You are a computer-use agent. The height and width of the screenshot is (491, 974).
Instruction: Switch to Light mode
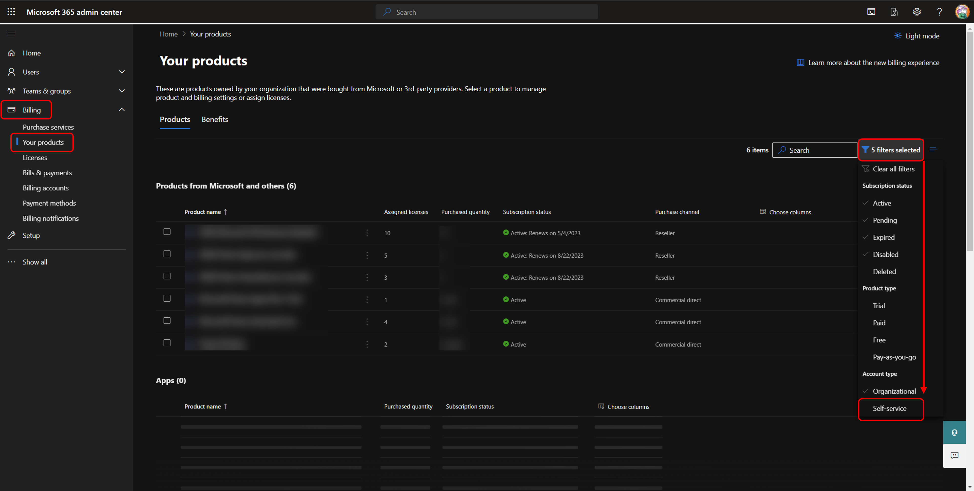916,36
